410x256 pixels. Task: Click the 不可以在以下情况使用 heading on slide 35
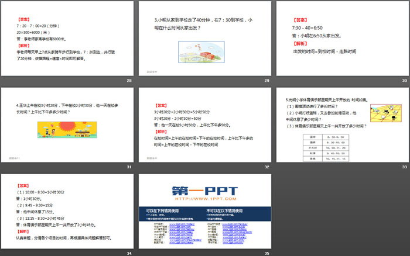(x=224, y=210)
